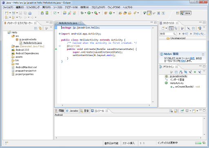
Task: Open the Android SDK Manager icon
Action: click(42, 13)
